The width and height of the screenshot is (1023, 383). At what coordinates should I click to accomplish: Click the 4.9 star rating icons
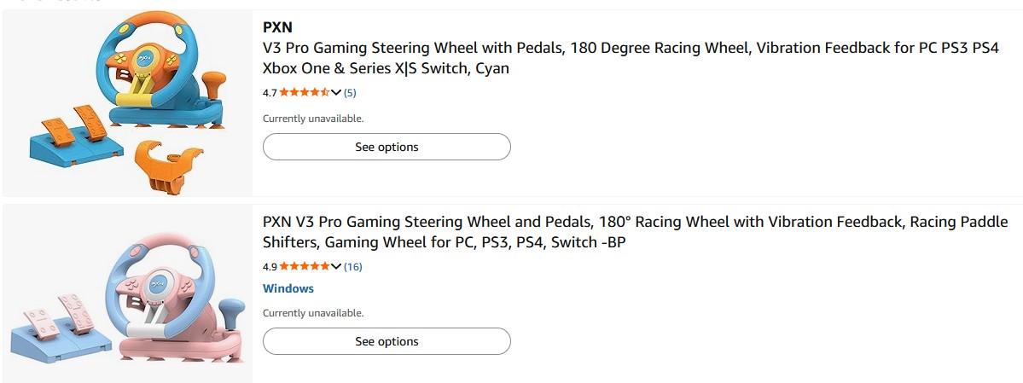304,266
